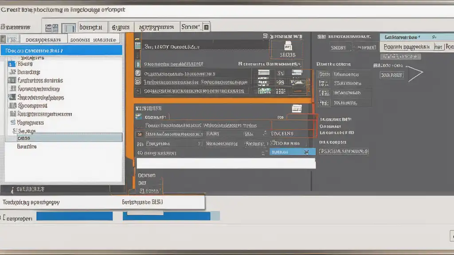
Task: Open the blue highlighted dropdown in the lower dark panel
Action: 292,152
